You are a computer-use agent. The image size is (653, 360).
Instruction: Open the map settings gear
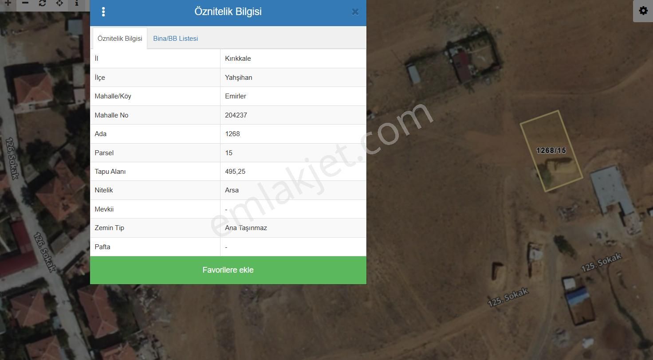point(643,11)
